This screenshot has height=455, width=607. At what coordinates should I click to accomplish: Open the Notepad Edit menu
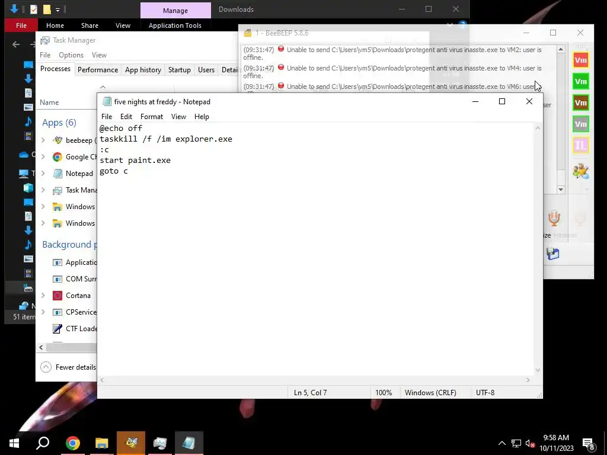(126, 117)
